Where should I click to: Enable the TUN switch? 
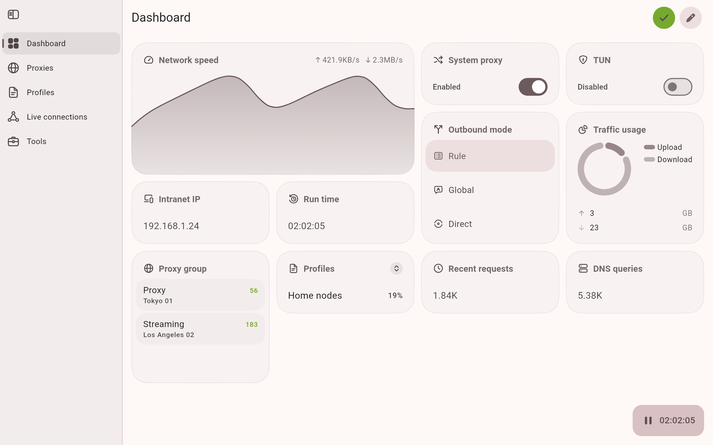click(678, 87)
